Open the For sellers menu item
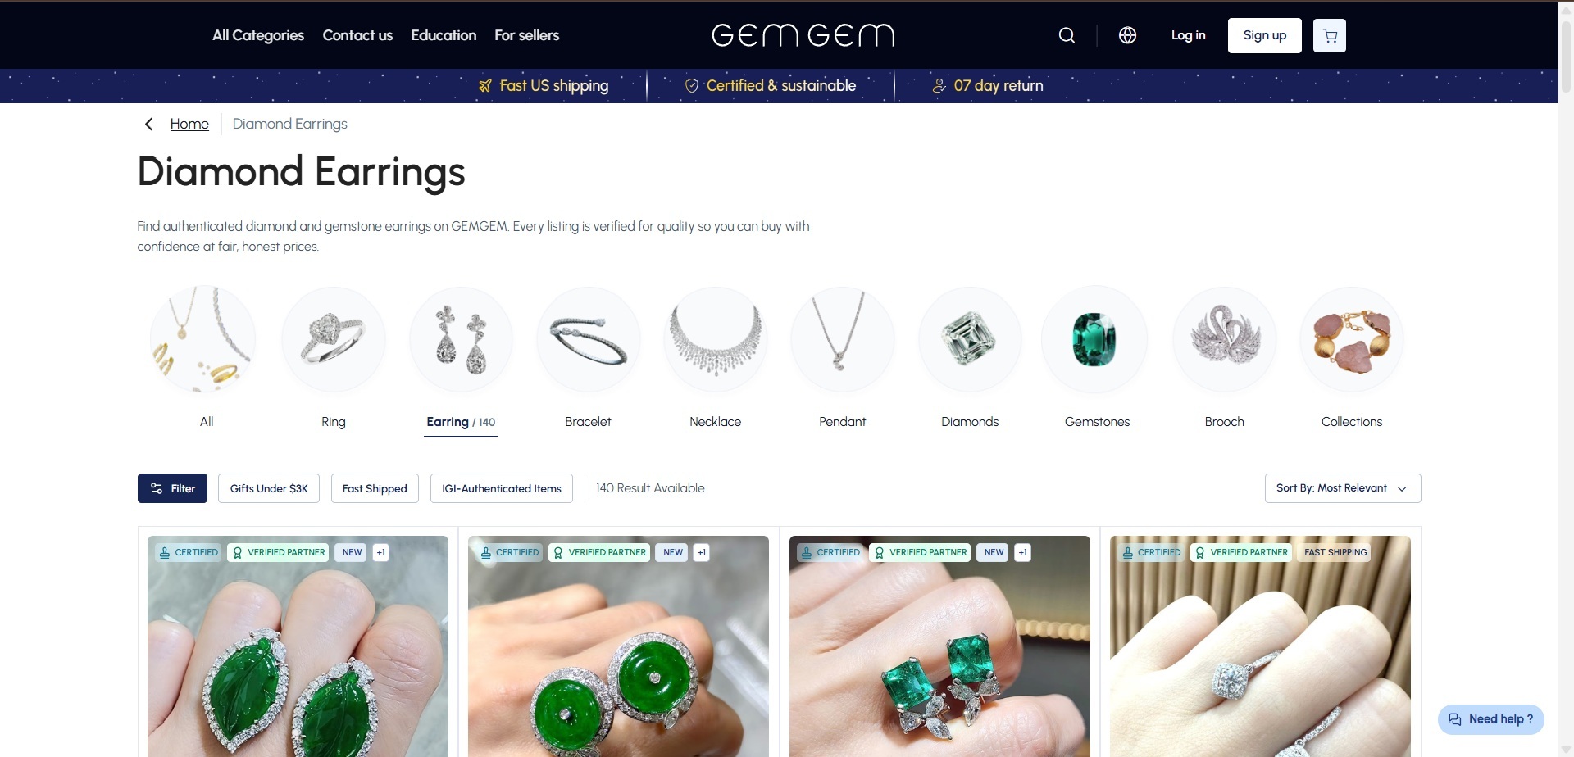This screenshot has height=757, width=1574. pyautogui.click(x=526, y=35)
